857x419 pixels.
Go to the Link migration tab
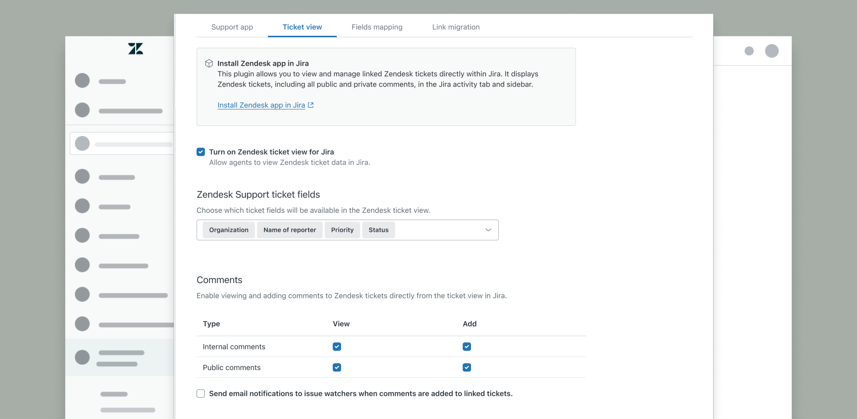[456, 27]
